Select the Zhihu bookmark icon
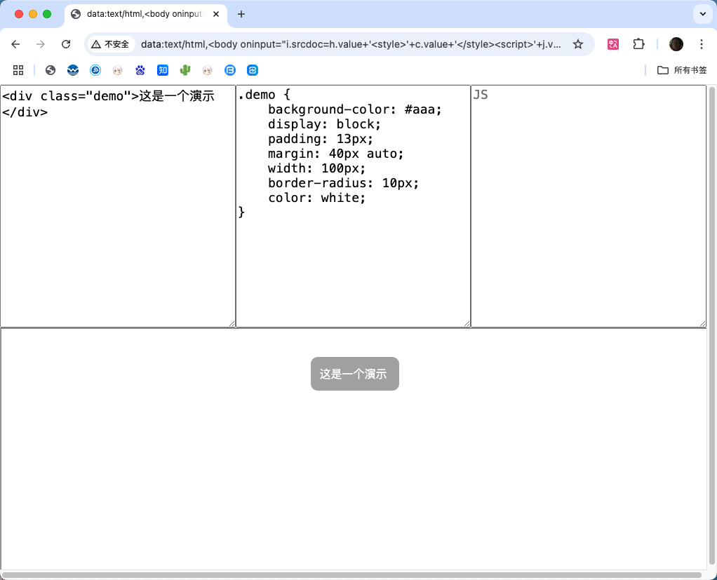Image resolution: width=717 pixels, height=580 pixels. (x=162, y=70)
